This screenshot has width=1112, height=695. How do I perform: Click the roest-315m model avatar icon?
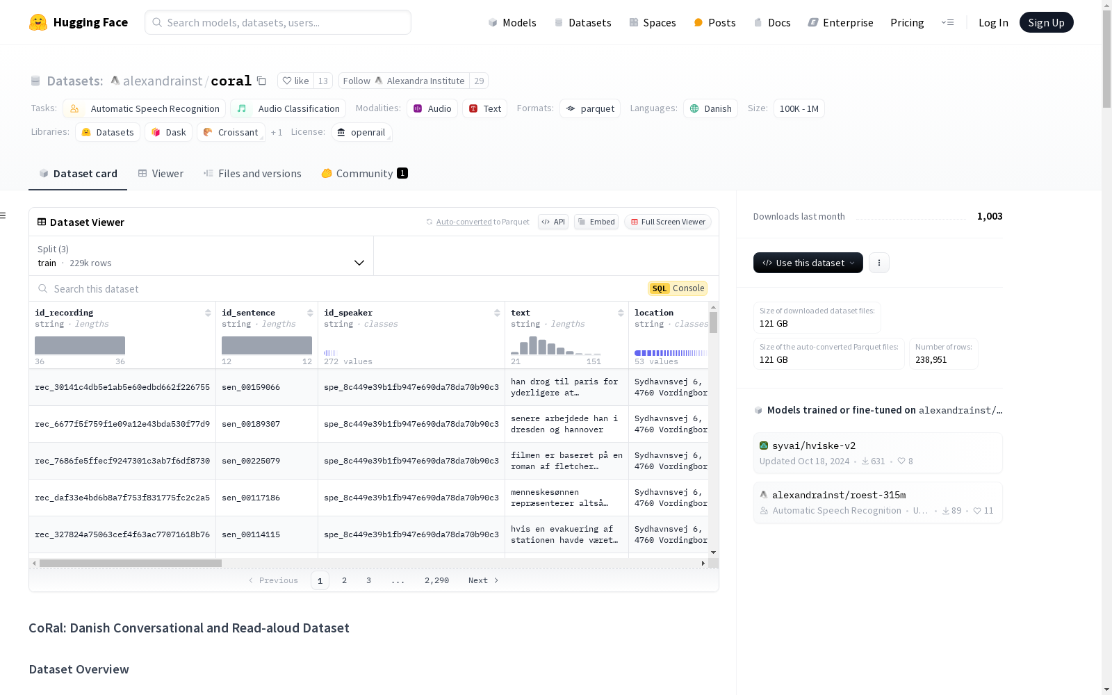tap(764, 495)
